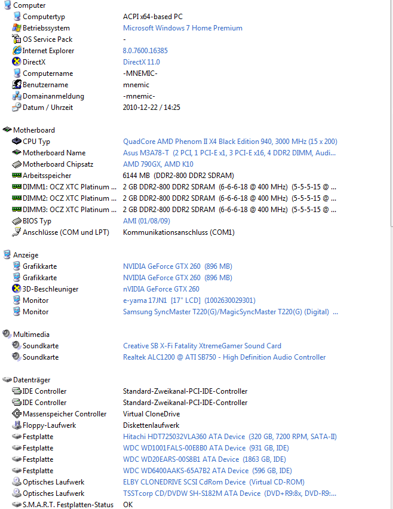Open the ELBY CLONEDRIVE SCSI CdRom link
The height and width of the screenshot is (509, 393).
point(214,482)
